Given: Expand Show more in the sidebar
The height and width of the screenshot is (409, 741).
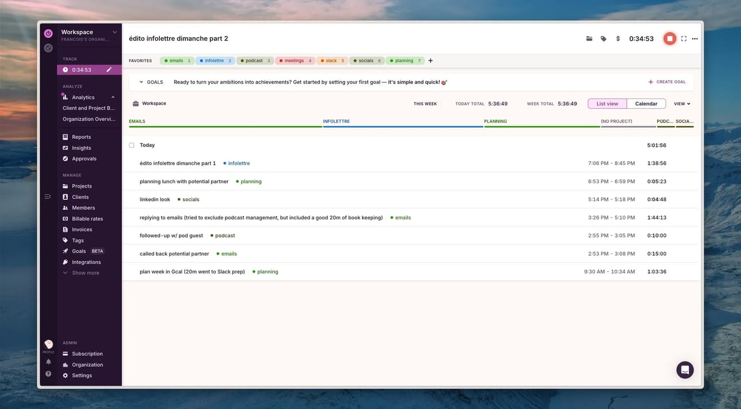Looking at the screenshot, I should (x=85, y=273).
